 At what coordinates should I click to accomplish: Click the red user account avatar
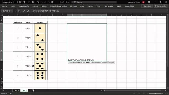click(x=143, y=2)
